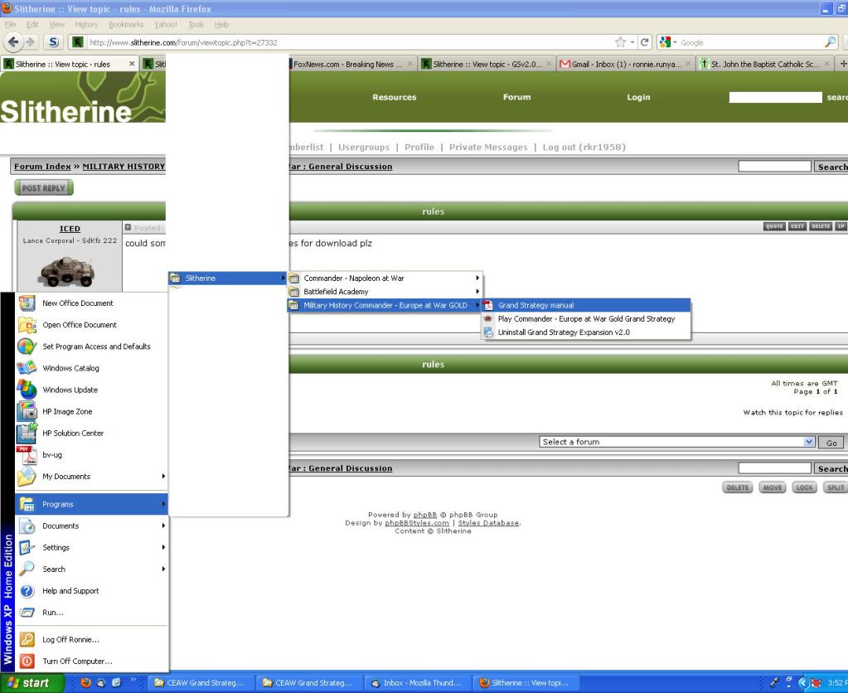This screenshot has width=848, height=693.
Task: Launch Play Commander Europe at War Gold
Action: (585, 318)
